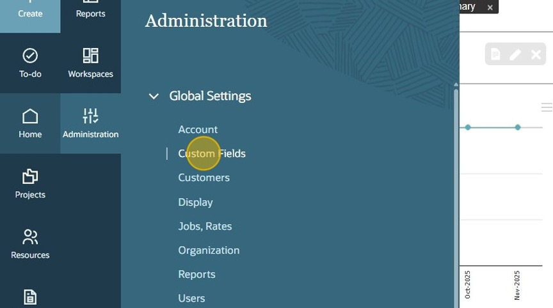Open the chart hamburger menu icon

(547, 107)
